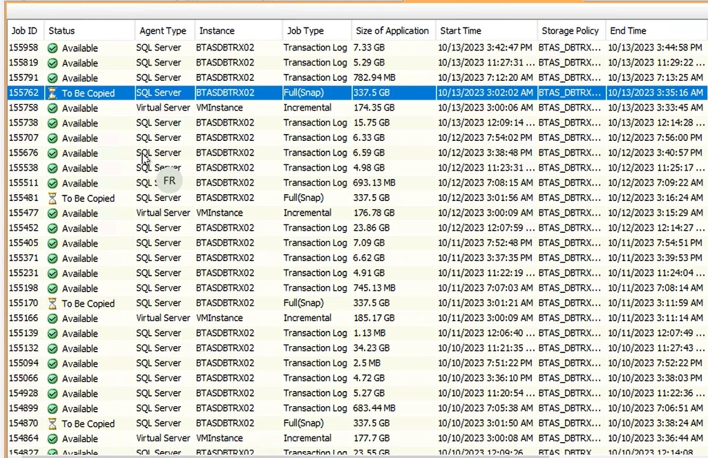Viewport: 708px width, 458px height.
Task: Click the circular FR badge overlay
Action: [169, 181]
